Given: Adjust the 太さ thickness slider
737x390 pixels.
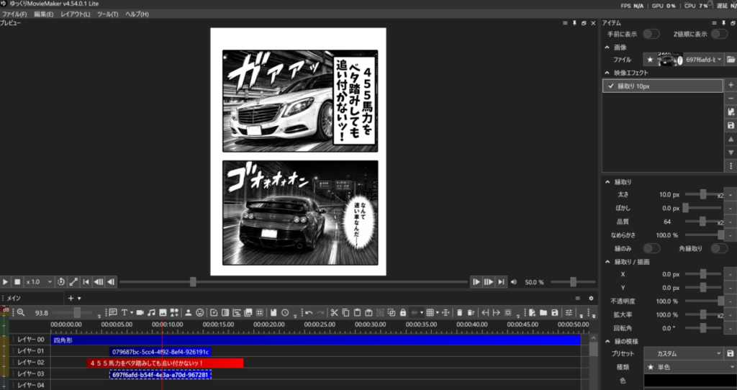Looking at the screenshot, I should [703, 194].
